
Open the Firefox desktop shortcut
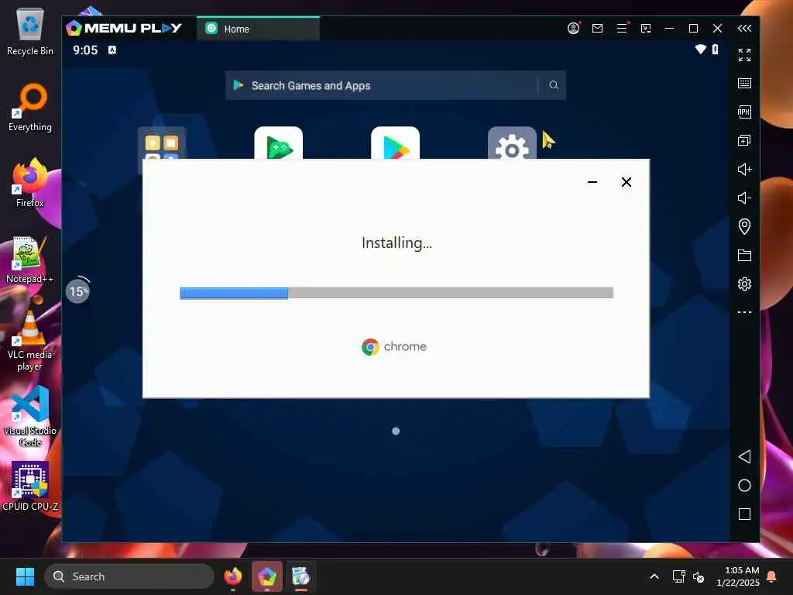click(x=30, y=183)
